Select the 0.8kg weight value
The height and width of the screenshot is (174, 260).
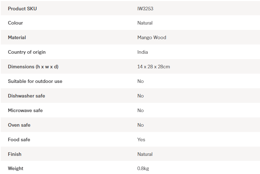click(x=143, y=168)
